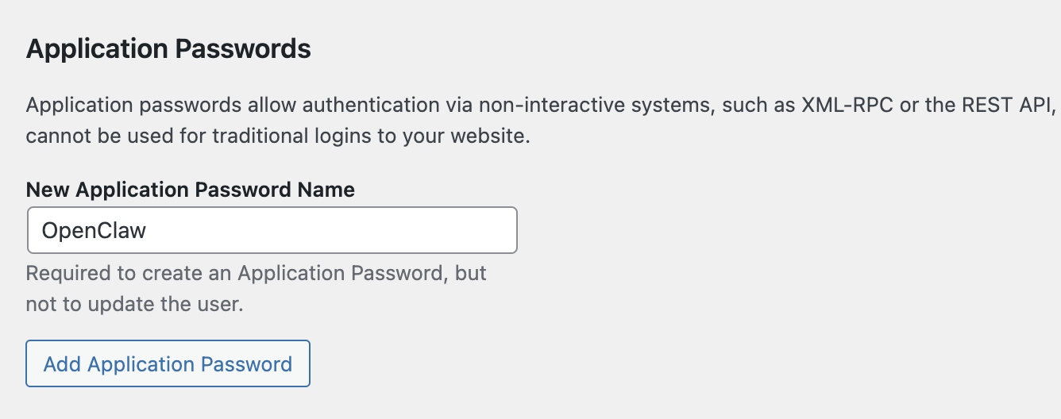Image resolution: width=1061 pixels, height=419 pixels.
Task: Click the New Application Password Name label
Action: coord(191,190)
